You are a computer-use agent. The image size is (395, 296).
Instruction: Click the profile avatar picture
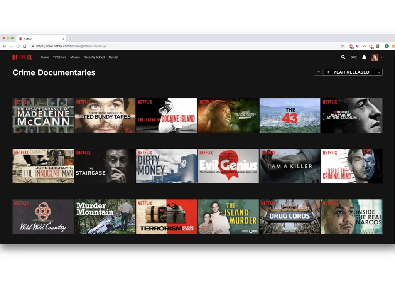[x=375, y=57]
